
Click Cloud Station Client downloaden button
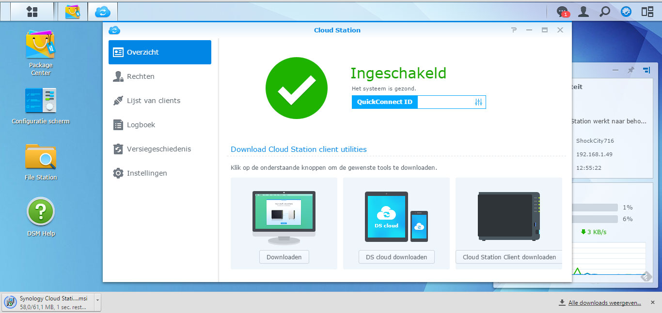pos(509,257)
